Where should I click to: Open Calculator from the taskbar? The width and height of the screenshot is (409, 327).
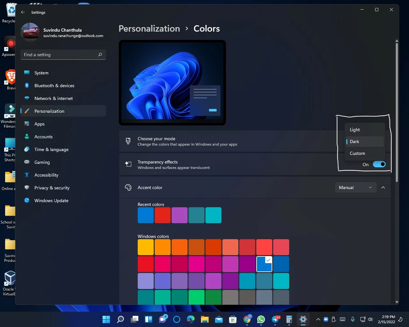tap(289, 319)
